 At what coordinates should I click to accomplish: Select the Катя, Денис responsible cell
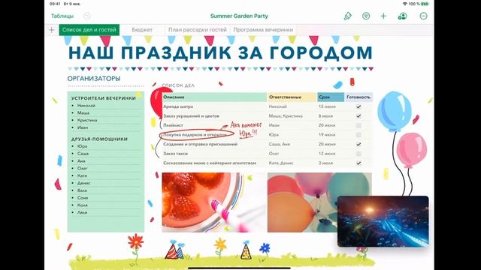pos(292,163)
